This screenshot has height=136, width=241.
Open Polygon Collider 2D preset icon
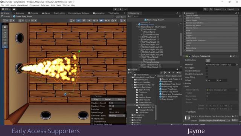click(x=234, y=56)
